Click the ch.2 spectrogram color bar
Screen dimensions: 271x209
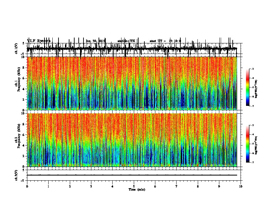pyautogui.click(x=248, y=144)
